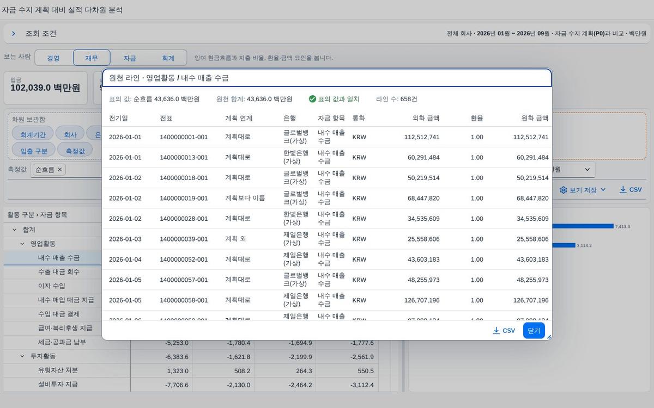
Task: Click the 라인 수: 658건 summary text
Action: 397,99
